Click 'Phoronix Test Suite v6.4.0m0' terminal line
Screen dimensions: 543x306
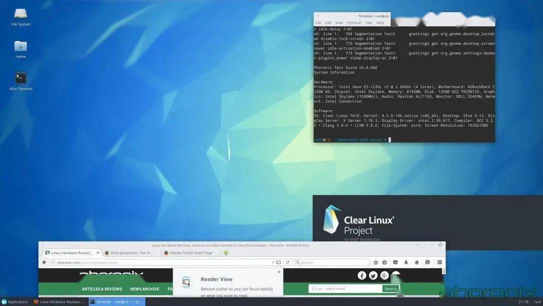click(x=345, y=67)
